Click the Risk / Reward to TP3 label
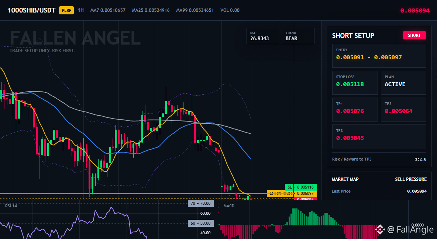Viewport: 437px width, 239px height. click(x=352, y=159)
